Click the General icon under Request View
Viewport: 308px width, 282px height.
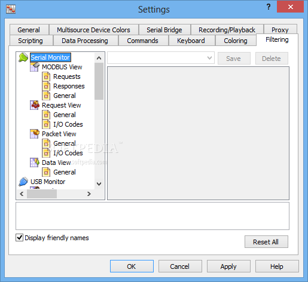[x=46, y=115]
